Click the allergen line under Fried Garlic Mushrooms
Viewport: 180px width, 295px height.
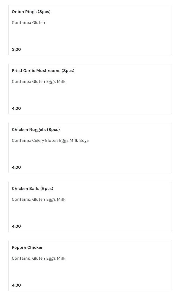(39, 81)
